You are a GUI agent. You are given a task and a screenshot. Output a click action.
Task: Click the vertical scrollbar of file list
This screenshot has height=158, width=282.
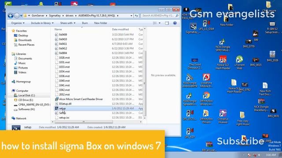pyautogui.click(x=145, y=83)
